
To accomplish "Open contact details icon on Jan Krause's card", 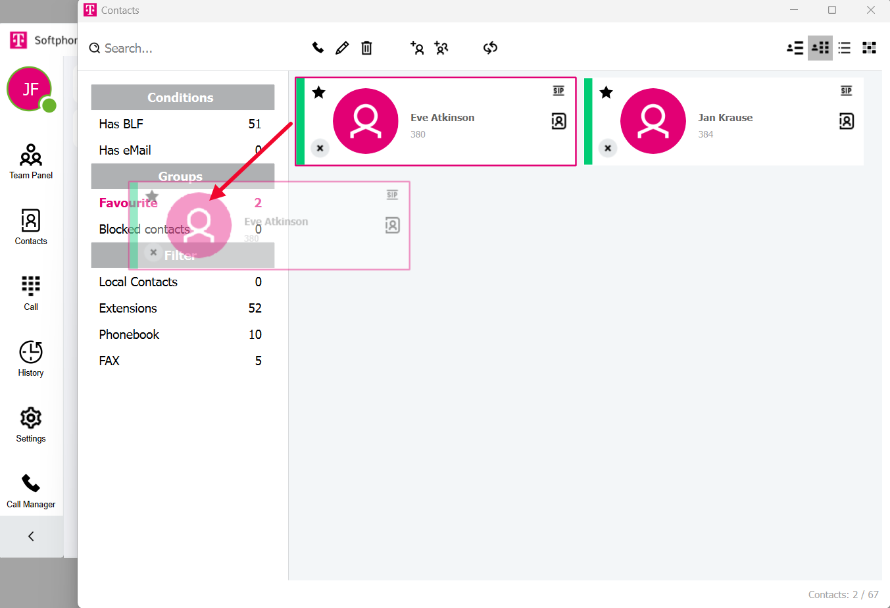I will click(846, 121).
